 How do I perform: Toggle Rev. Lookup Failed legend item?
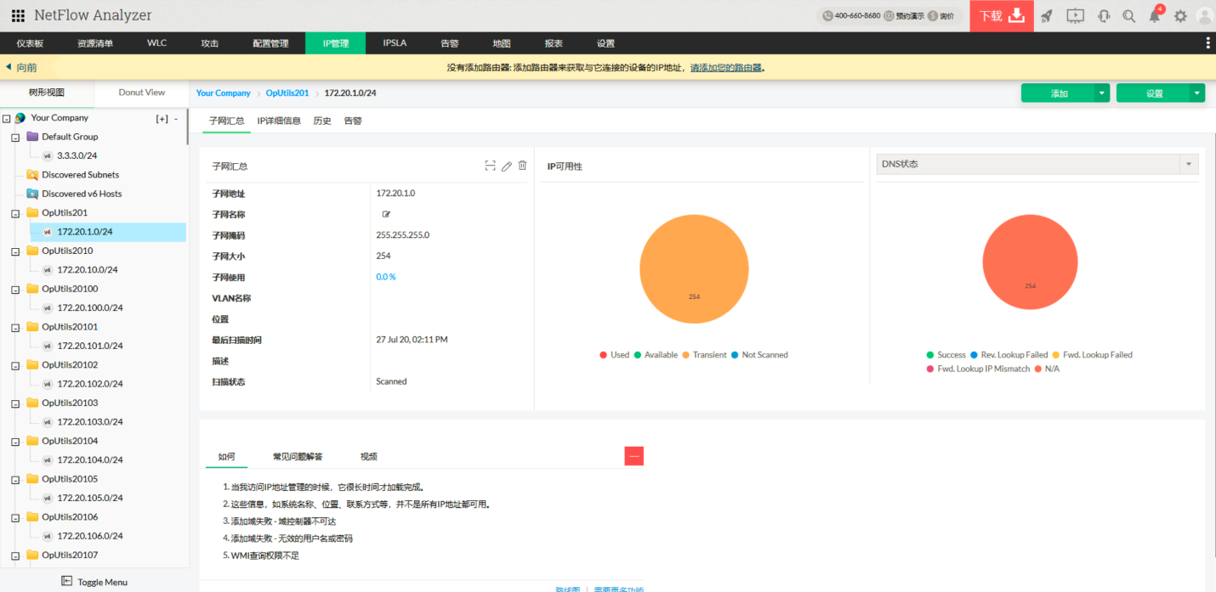tap(1009, 355)
